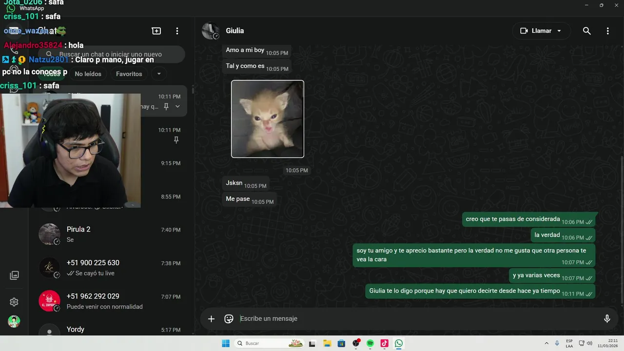Open Giulia's profile picture in chat header
Image resolution: width=624 pixels, height=351 pixels.
[211, 31]
